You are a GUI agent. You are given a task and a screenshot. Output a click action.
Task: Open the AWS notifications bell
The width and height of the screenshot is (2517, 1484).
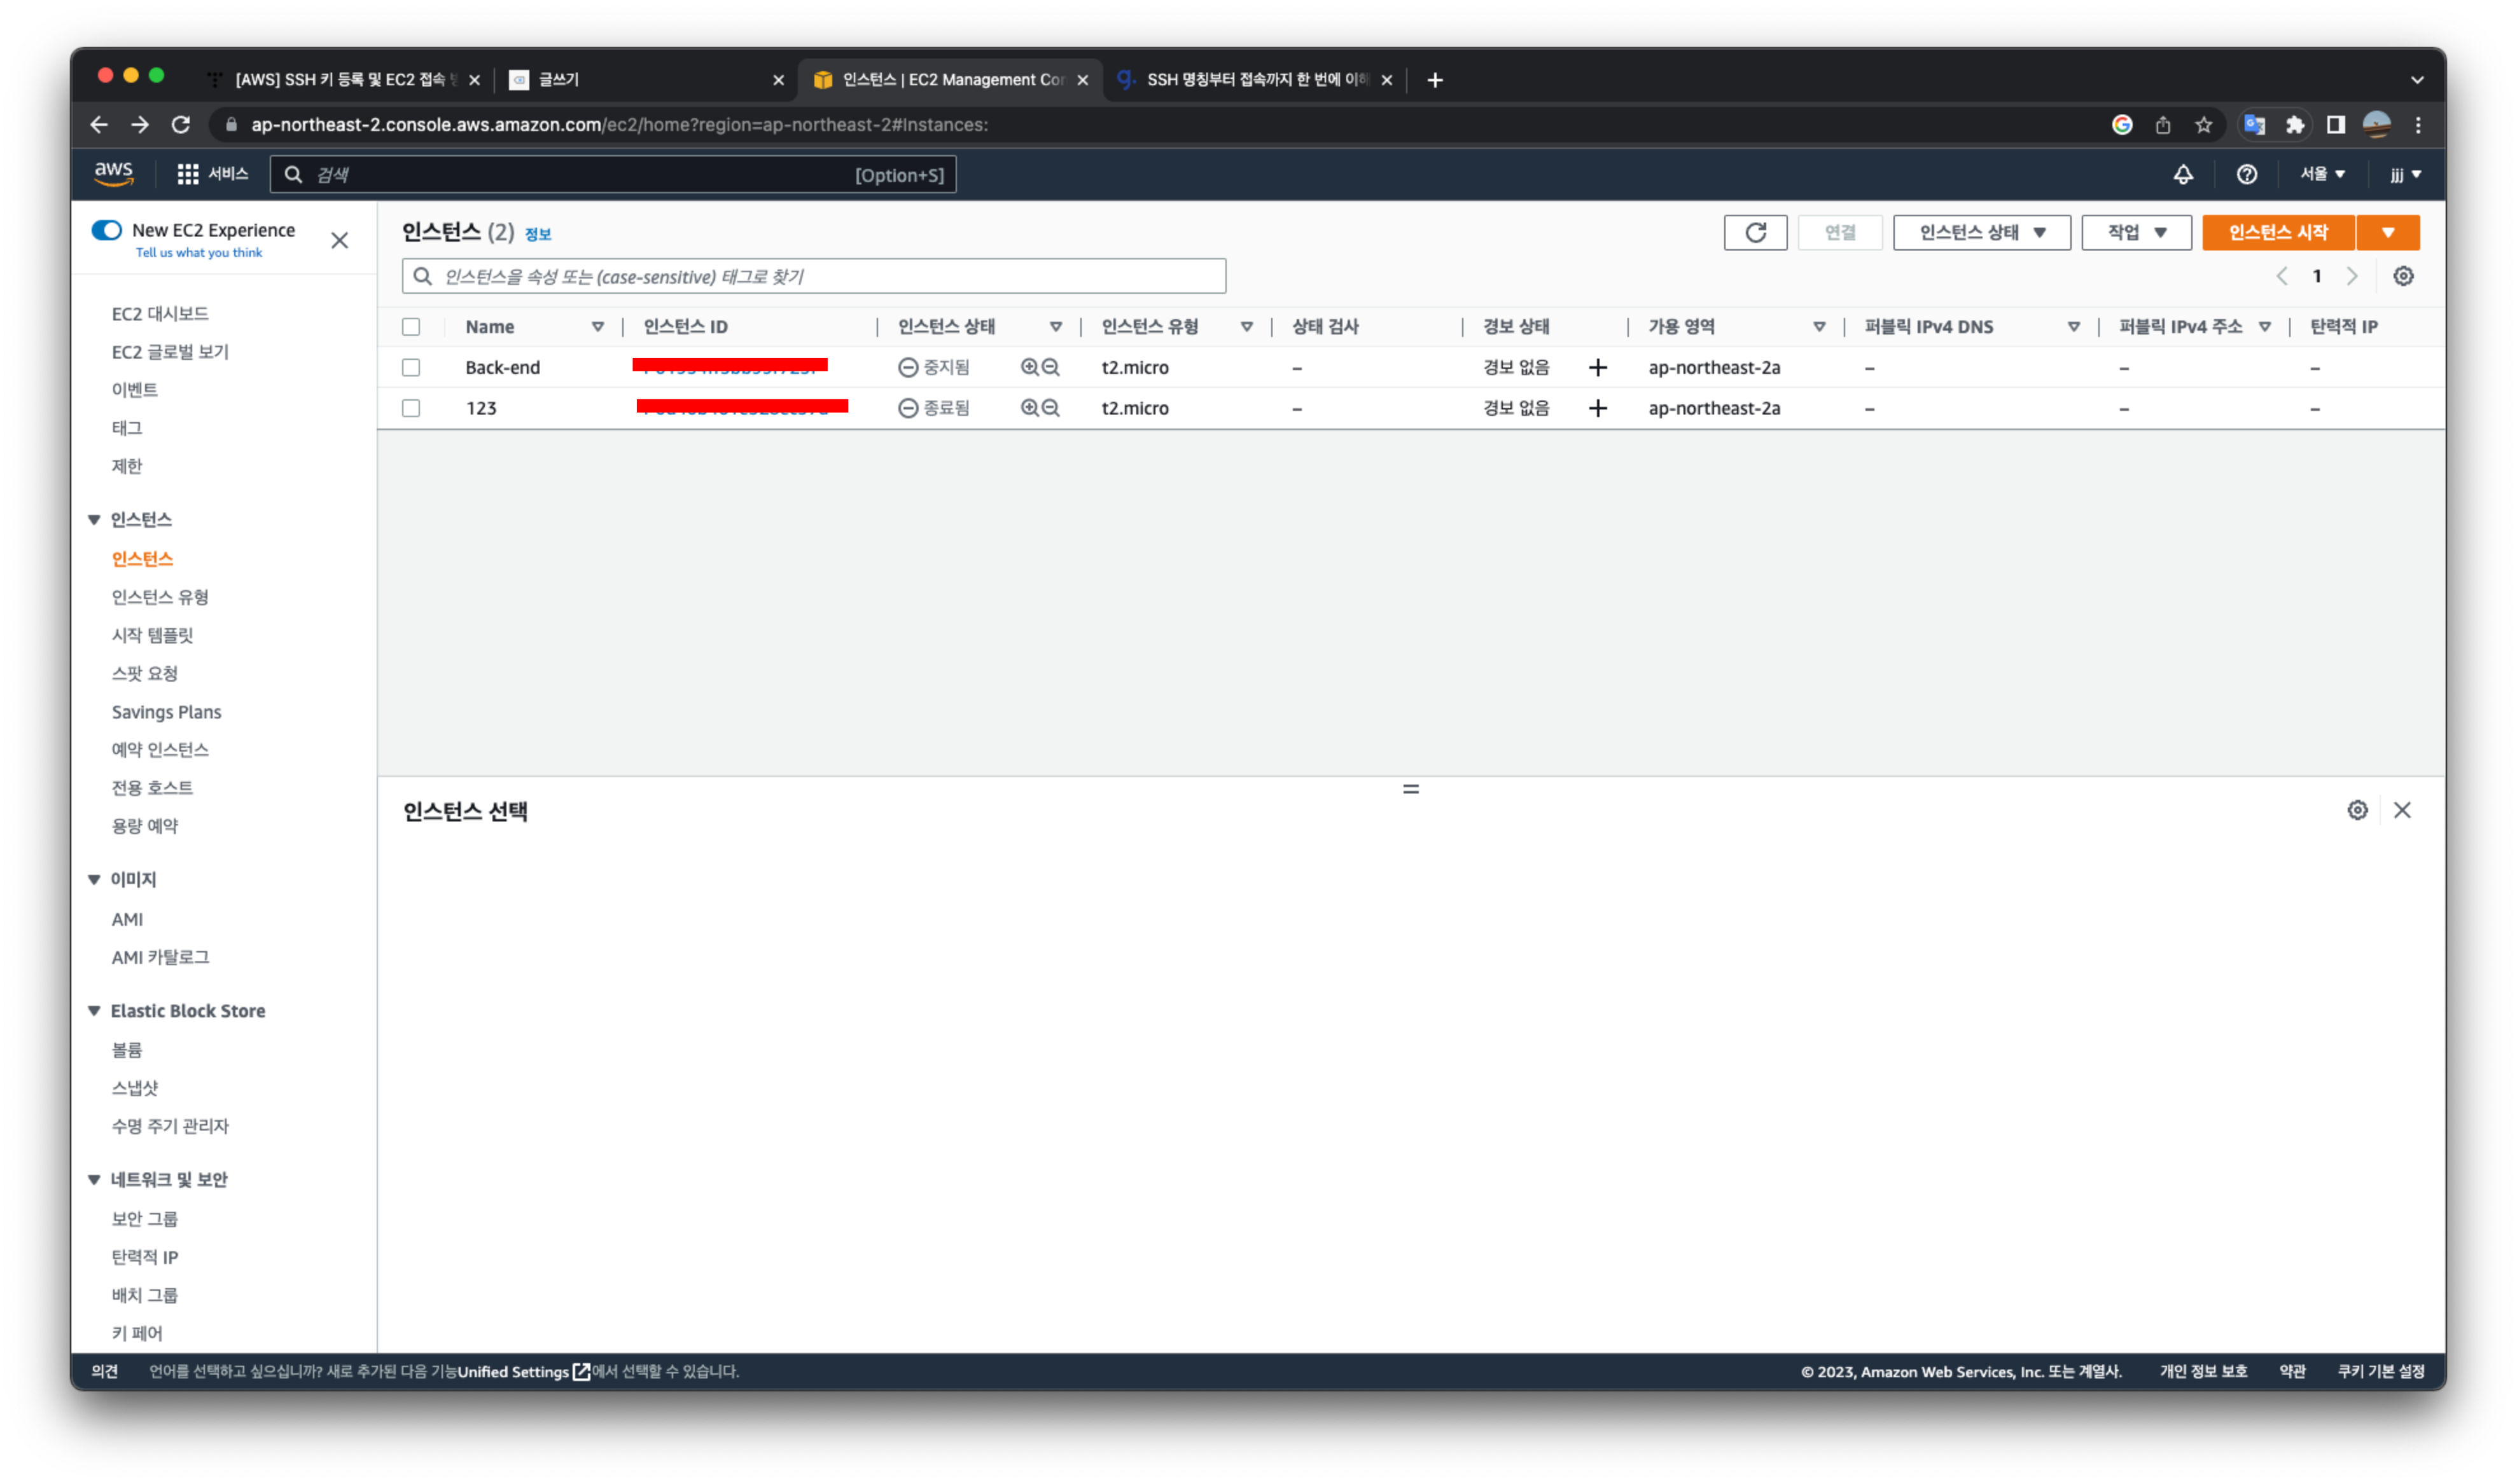(2183, 174)
